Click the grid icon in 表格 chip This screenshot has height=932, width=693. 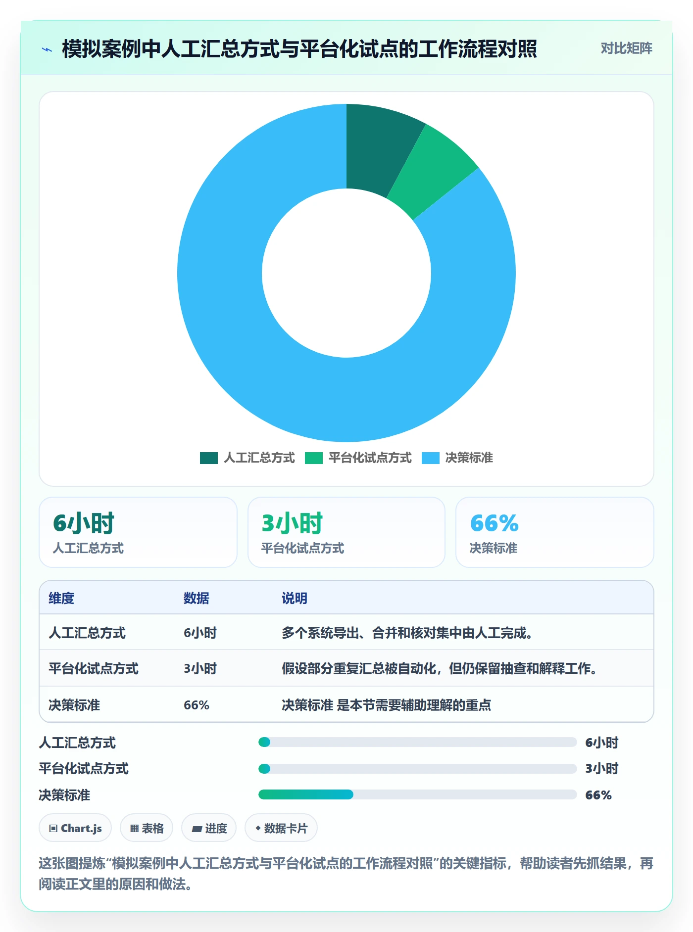pyautogui.click(x=134, y=828)
